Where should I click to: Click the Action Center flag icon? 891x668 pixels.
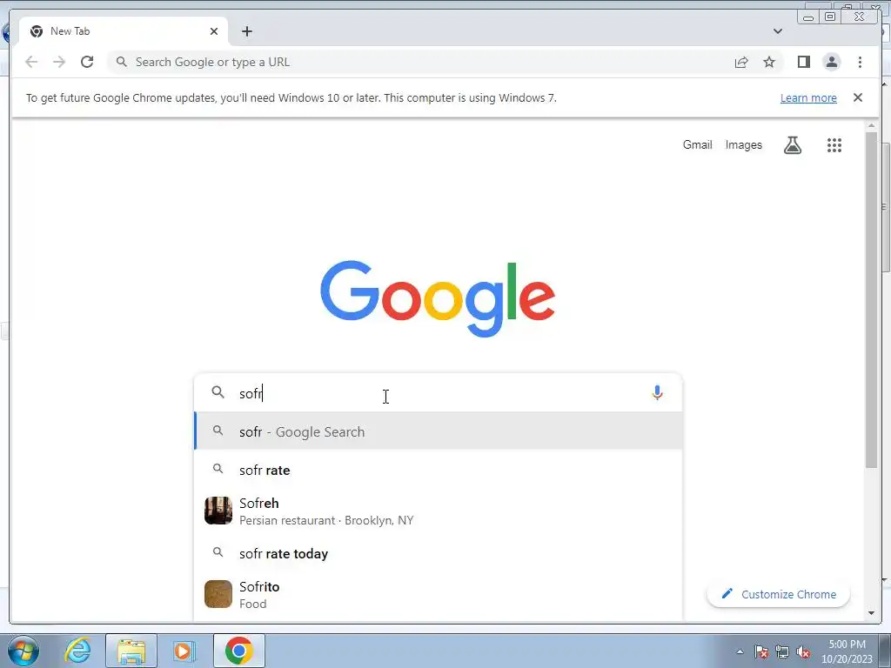click(761, 652)
